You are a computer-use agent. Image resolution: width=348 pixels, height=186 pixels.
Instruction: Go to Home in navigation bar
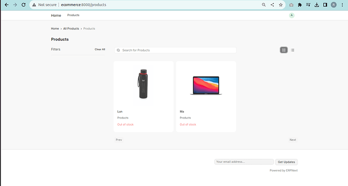point(56,15)
